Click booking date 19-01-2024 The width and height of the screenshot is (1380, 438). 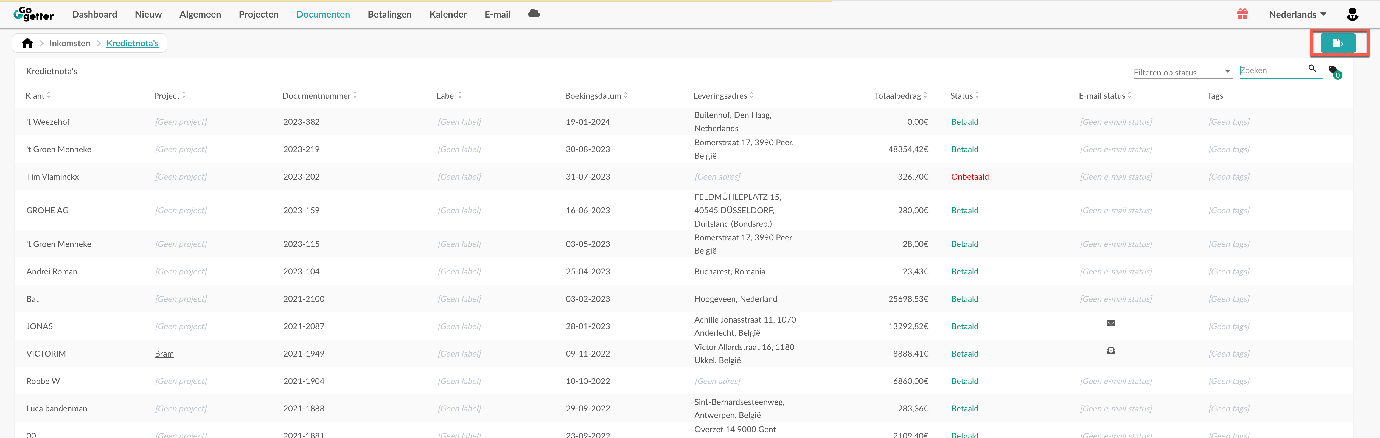coord(588,122)
